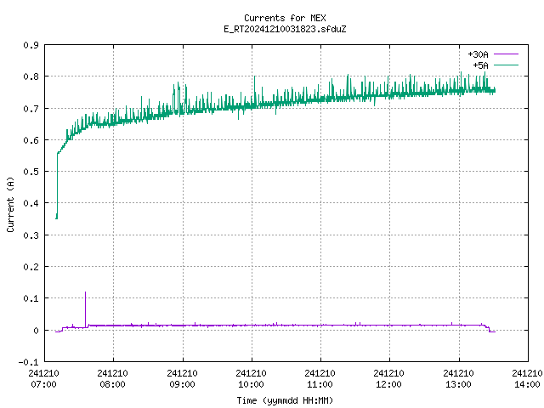The width and height of the screenshot is (544, 408).
Task: Click y-axis tick value 0.7
Action: [x=31, y=109]
